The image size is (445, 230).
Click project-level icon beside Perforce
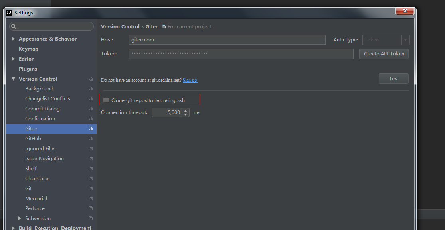pyautogui.click(x=91, y=208)
